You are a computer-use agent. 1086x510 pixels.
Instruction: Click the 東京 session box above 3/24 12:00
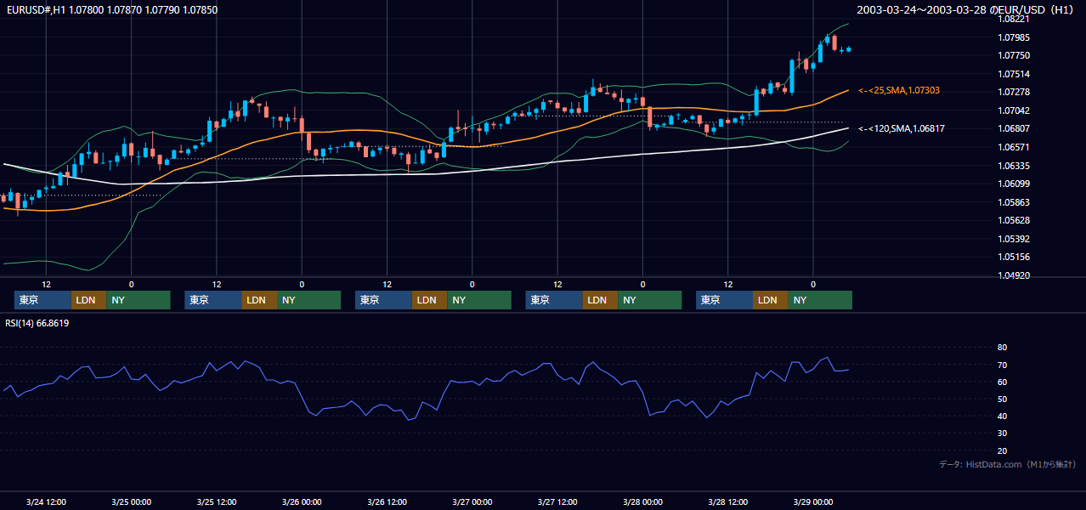coord(42,300)
